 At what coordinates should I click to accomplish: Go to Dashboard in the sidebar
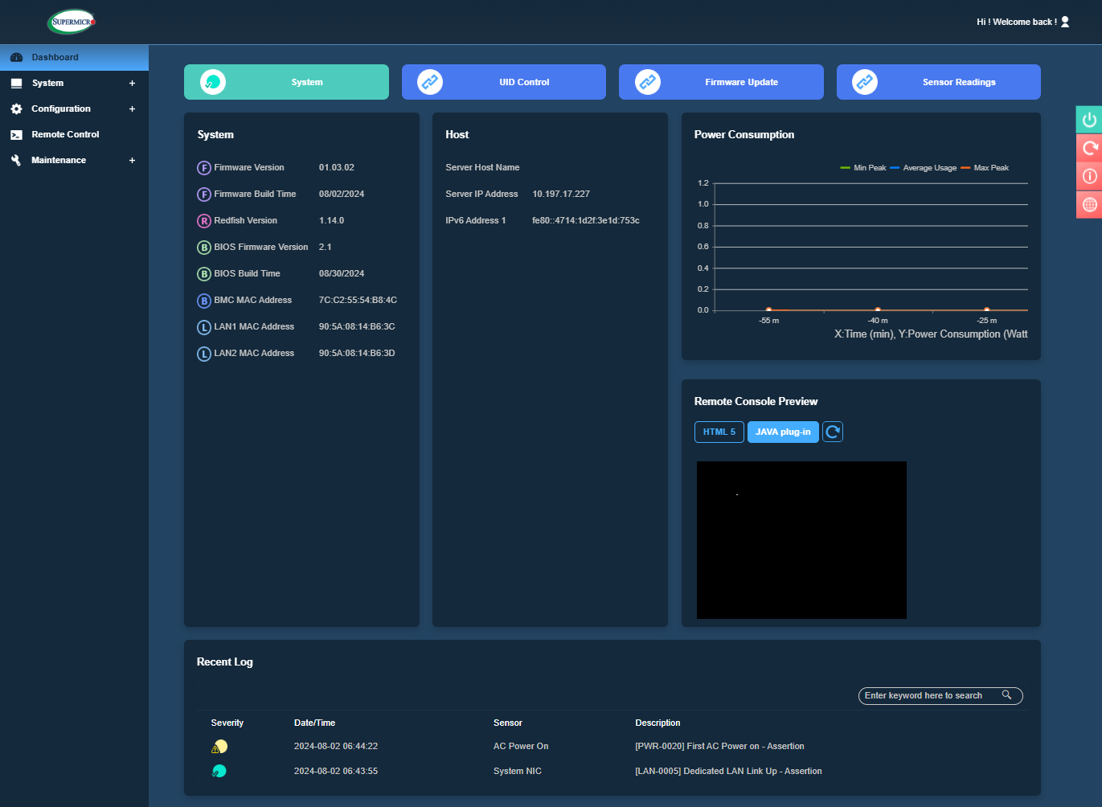(x=55, y=57)
